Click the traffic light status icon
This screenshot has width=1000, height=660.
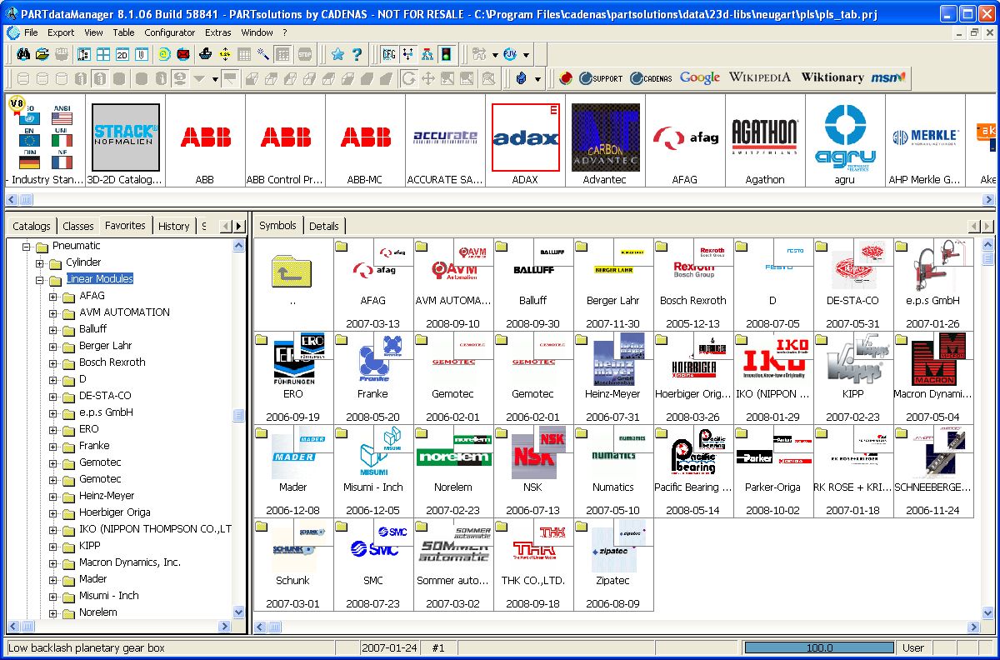(447, 53)
